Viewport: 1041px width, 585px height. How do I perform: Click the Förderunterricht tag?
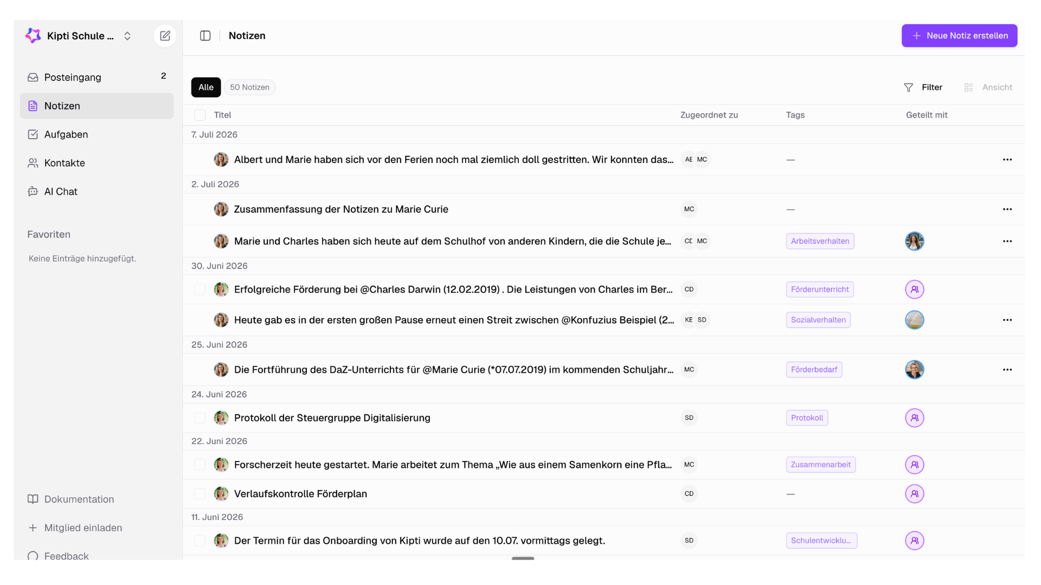click(820, 290)
